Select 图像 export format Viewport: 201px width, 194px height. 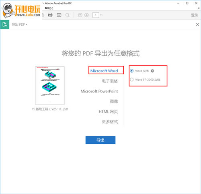click(114, 101)
